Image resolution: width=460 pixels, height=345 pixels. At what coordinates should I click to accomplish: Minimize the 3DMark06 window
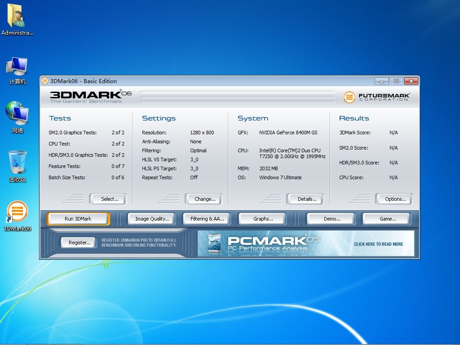point(381,81)
